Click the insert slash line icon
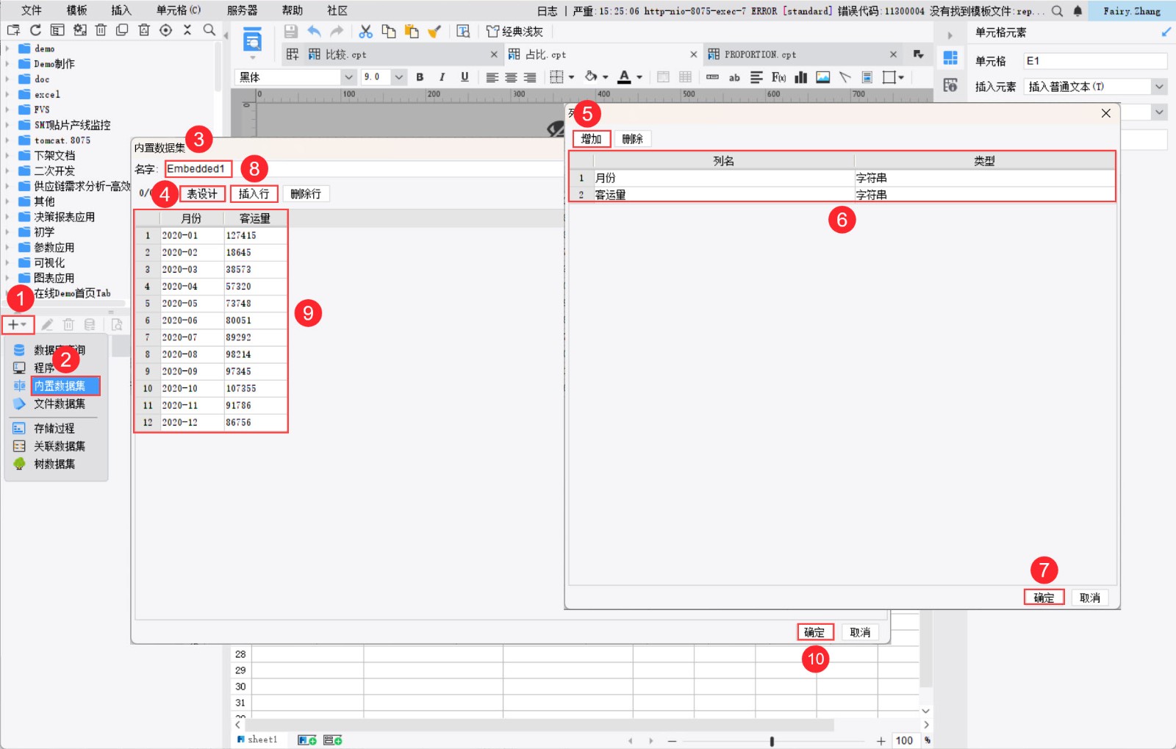 [845, 77]
